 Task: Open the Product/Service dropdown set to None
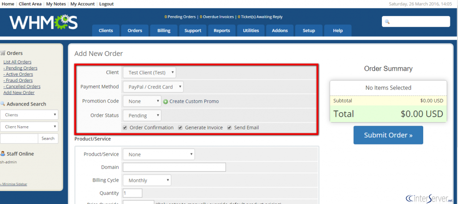[x=159, y=154]
